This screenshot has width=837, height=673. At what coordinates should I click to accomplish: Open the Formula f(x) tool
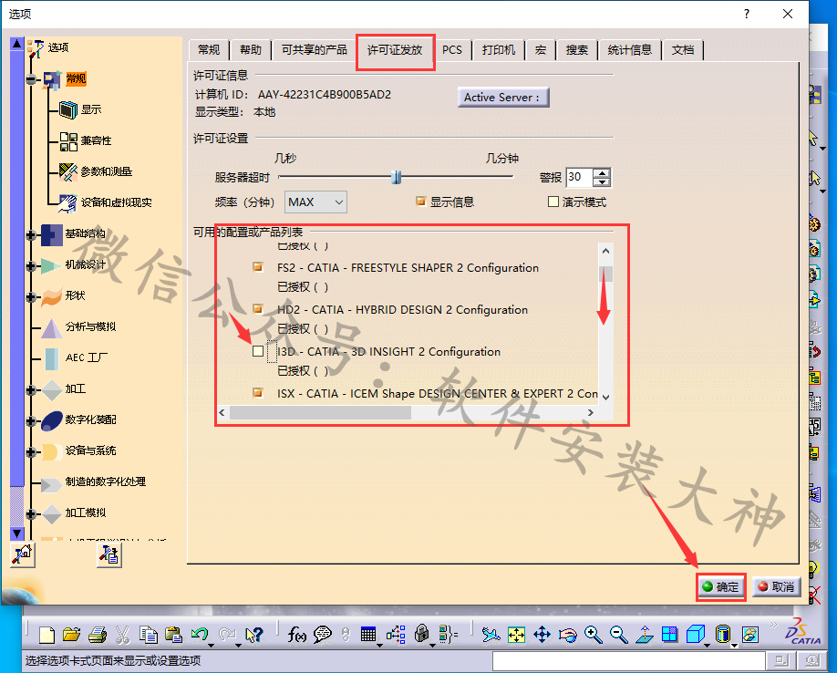click(x=296, y=635)
